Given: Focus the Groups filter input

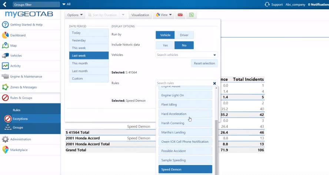Looking at the screenshot, I should tap(36, 4).
